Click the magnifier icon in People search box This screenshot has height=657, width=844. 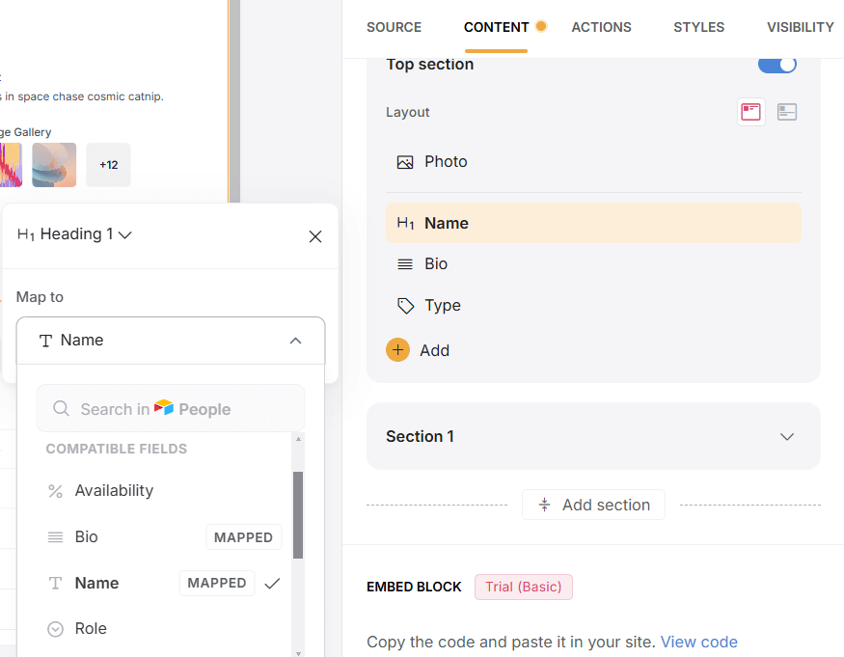pyautogui.click(x=61, y=408)
